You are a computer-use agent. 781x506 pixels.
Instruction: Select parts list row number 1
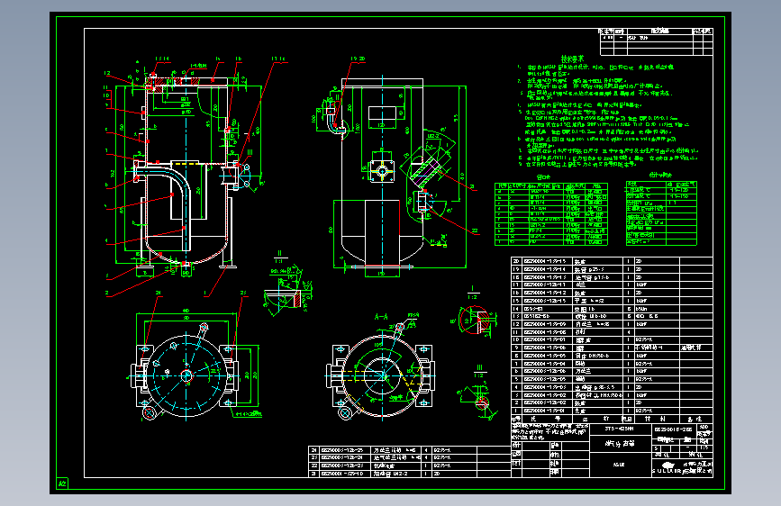[x=612, y=411]
